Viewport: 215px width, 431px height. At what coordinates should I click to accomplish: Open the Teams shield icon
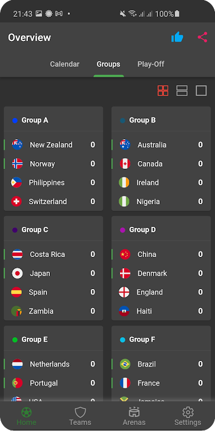[x=80, y=412]
